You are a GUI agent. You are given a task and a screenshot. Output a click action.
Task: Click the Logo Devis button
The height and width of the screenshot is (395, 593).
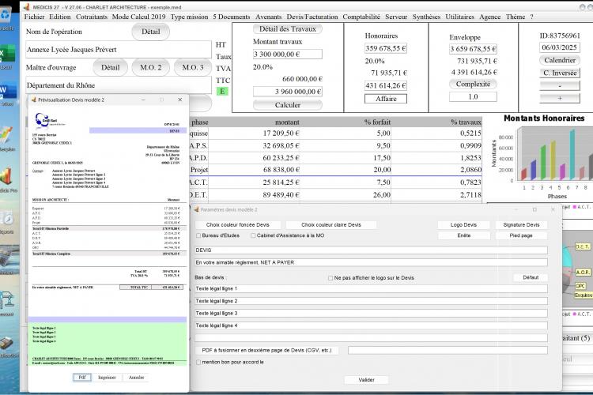(463, 225)
